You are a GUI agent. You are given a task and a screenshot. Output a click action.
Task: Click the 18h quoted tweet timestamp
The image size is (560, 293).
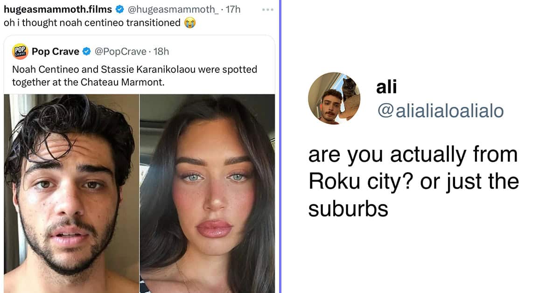161,51
